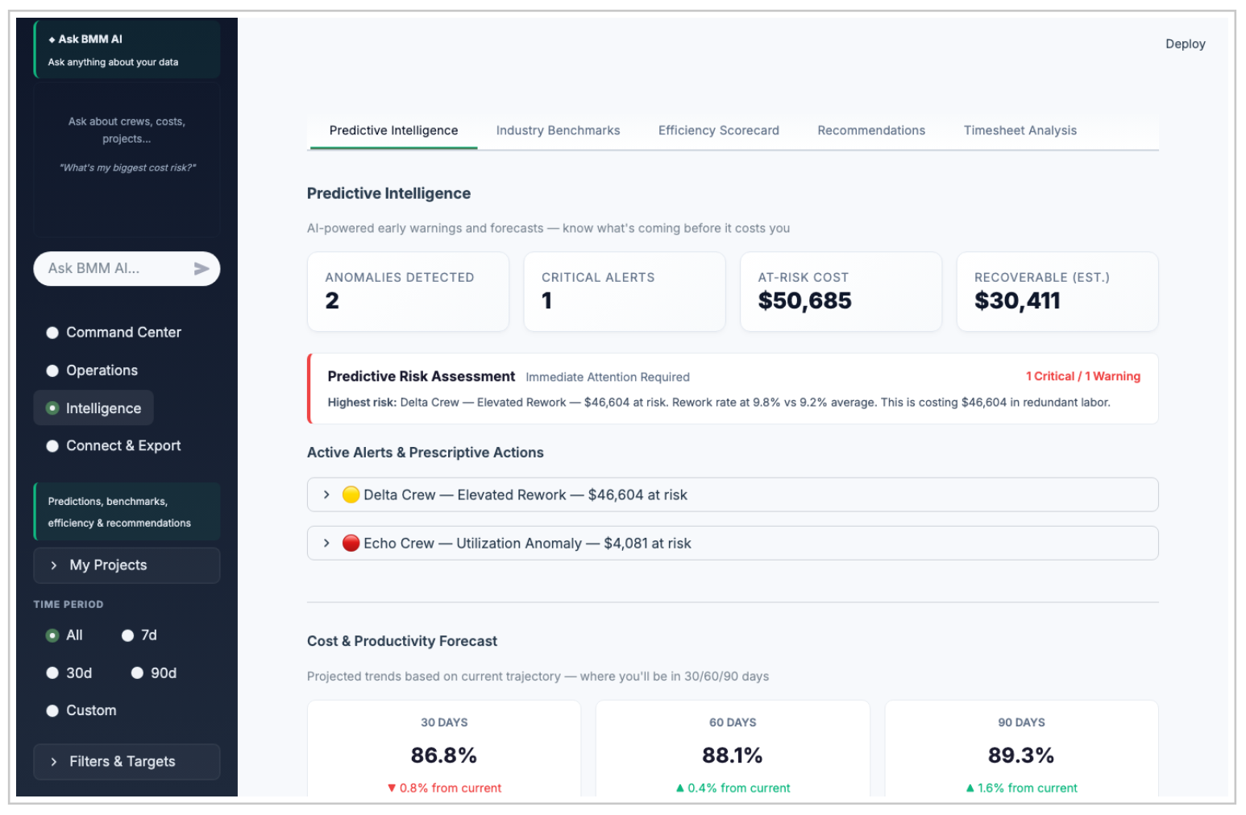Click the TIME PERIOD label
The width and height of the screenshot is (1246, 815).
click(69, 604)
